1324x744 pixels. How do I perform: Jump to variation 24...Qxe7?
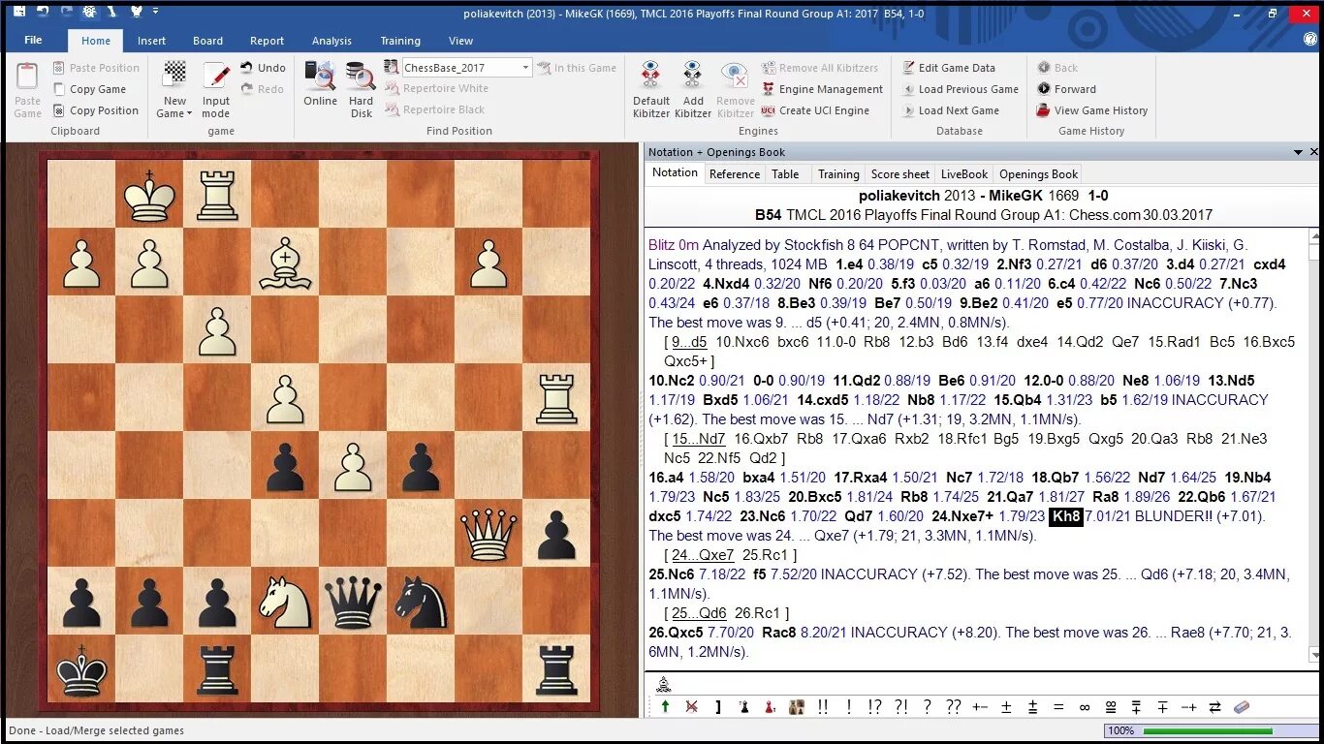pos(703,555)
